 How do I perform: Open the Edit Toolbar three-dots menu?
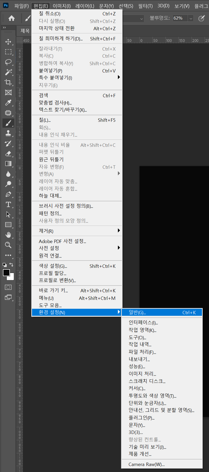[x=8, y=255]
